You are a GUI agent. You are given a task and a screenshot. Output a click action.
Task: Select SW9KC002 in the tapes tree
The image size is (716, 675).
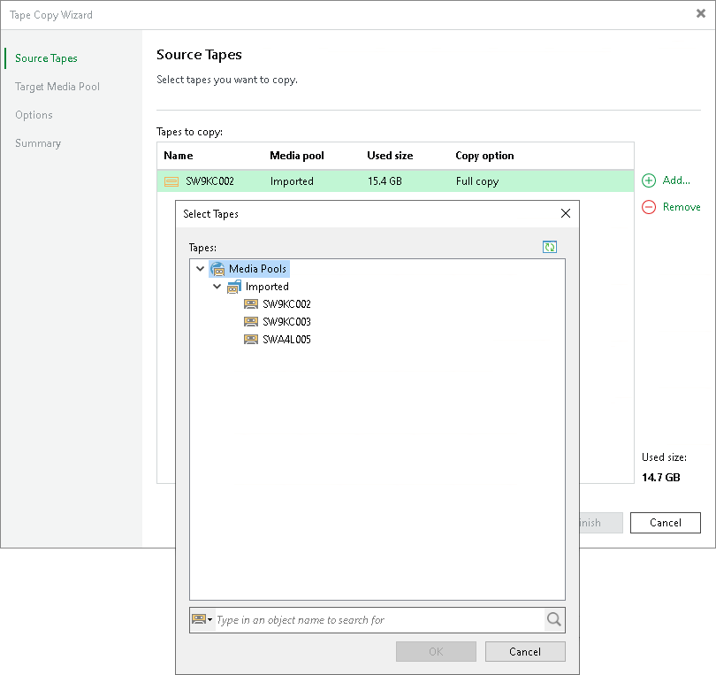pyautogui.click(x=286, y=304)
